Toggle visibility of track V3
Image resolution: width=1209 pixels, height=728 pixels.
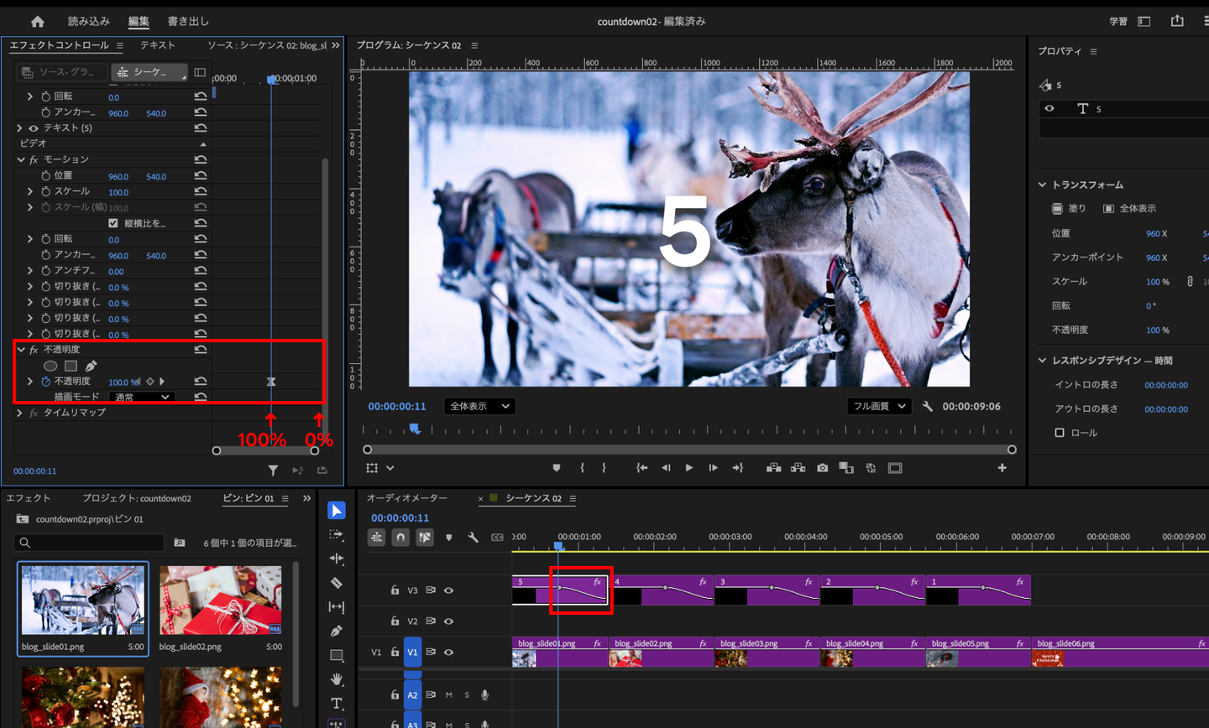pos(448,590)
